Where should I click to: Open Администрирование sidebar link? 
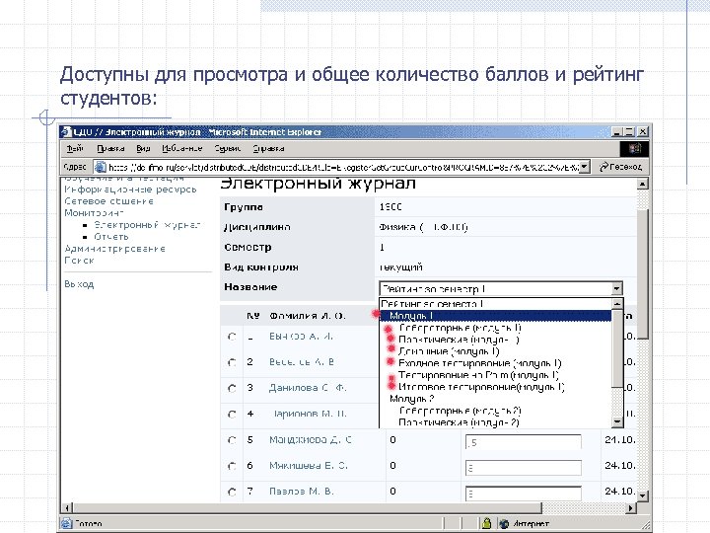[x=115, y=249]
